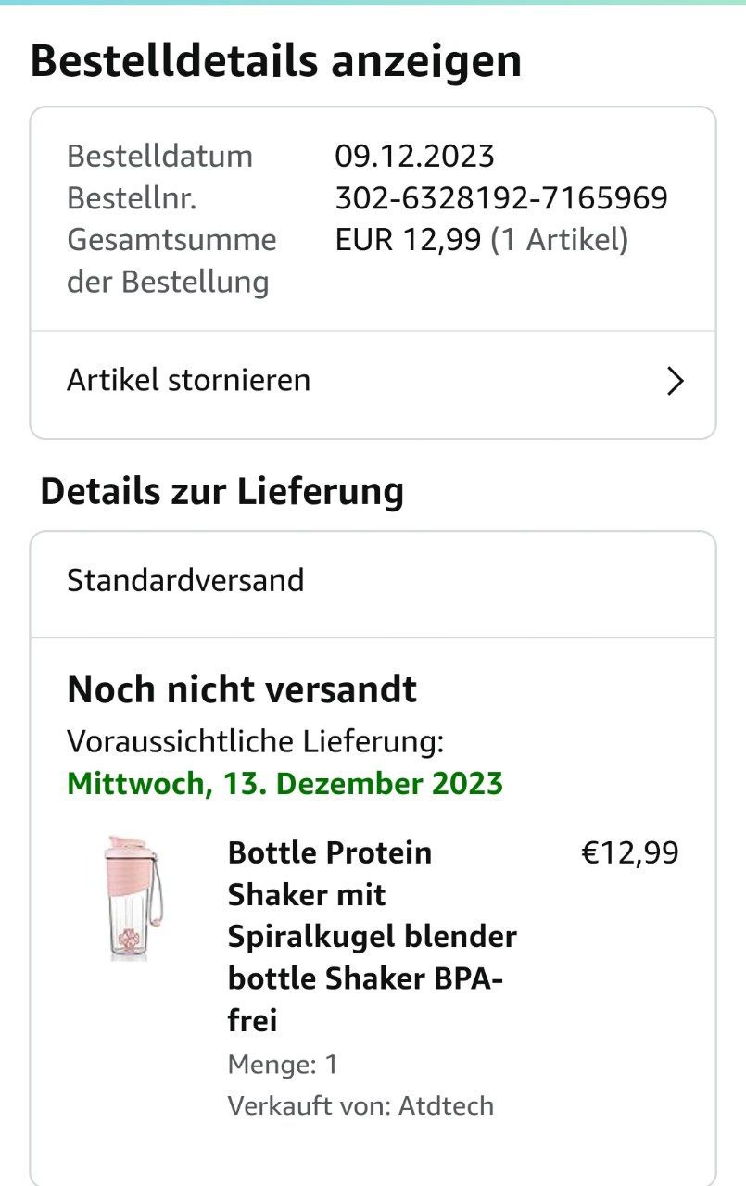Click the green delivery date Mittwoch, 13. Dezember
746x1186 pixels.
(x=284, y=784)
